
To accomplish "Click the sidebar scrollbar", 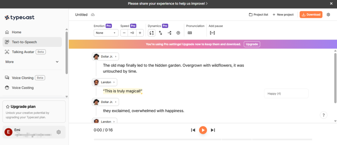I will (67, 53).
